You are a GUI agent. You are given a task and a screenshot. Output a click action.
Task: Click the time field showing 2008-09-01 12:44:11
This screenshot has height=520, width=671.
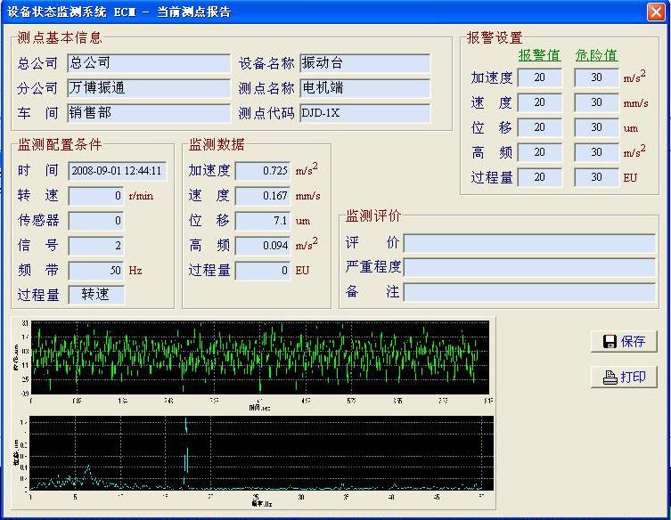[118, 171]
